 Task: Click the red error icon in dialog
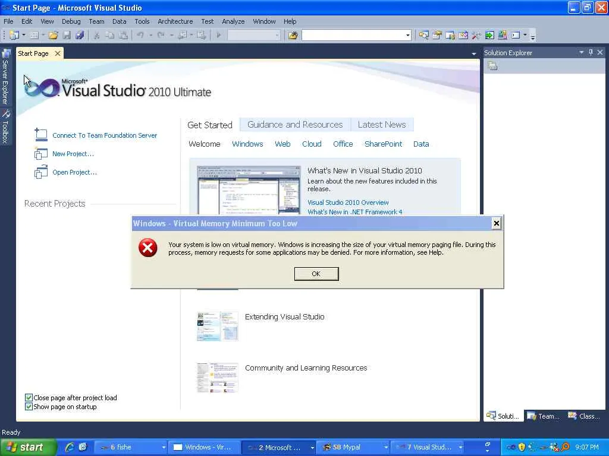point(148,248)
